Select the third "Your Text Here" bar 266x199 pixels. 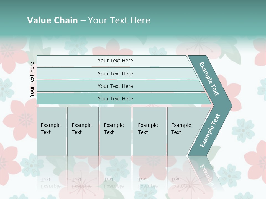click(x=115, y=86)
